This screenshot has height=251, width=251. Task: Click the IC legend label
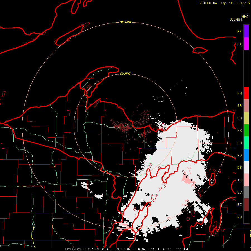point(239,180)
